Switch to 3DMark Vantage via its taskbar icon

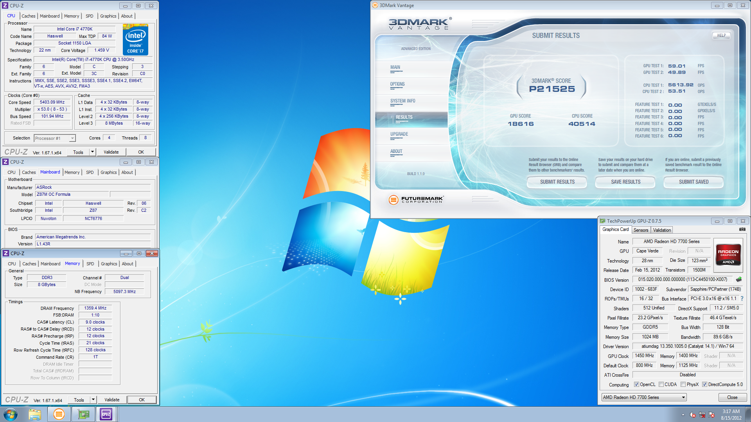click(59, 414)
